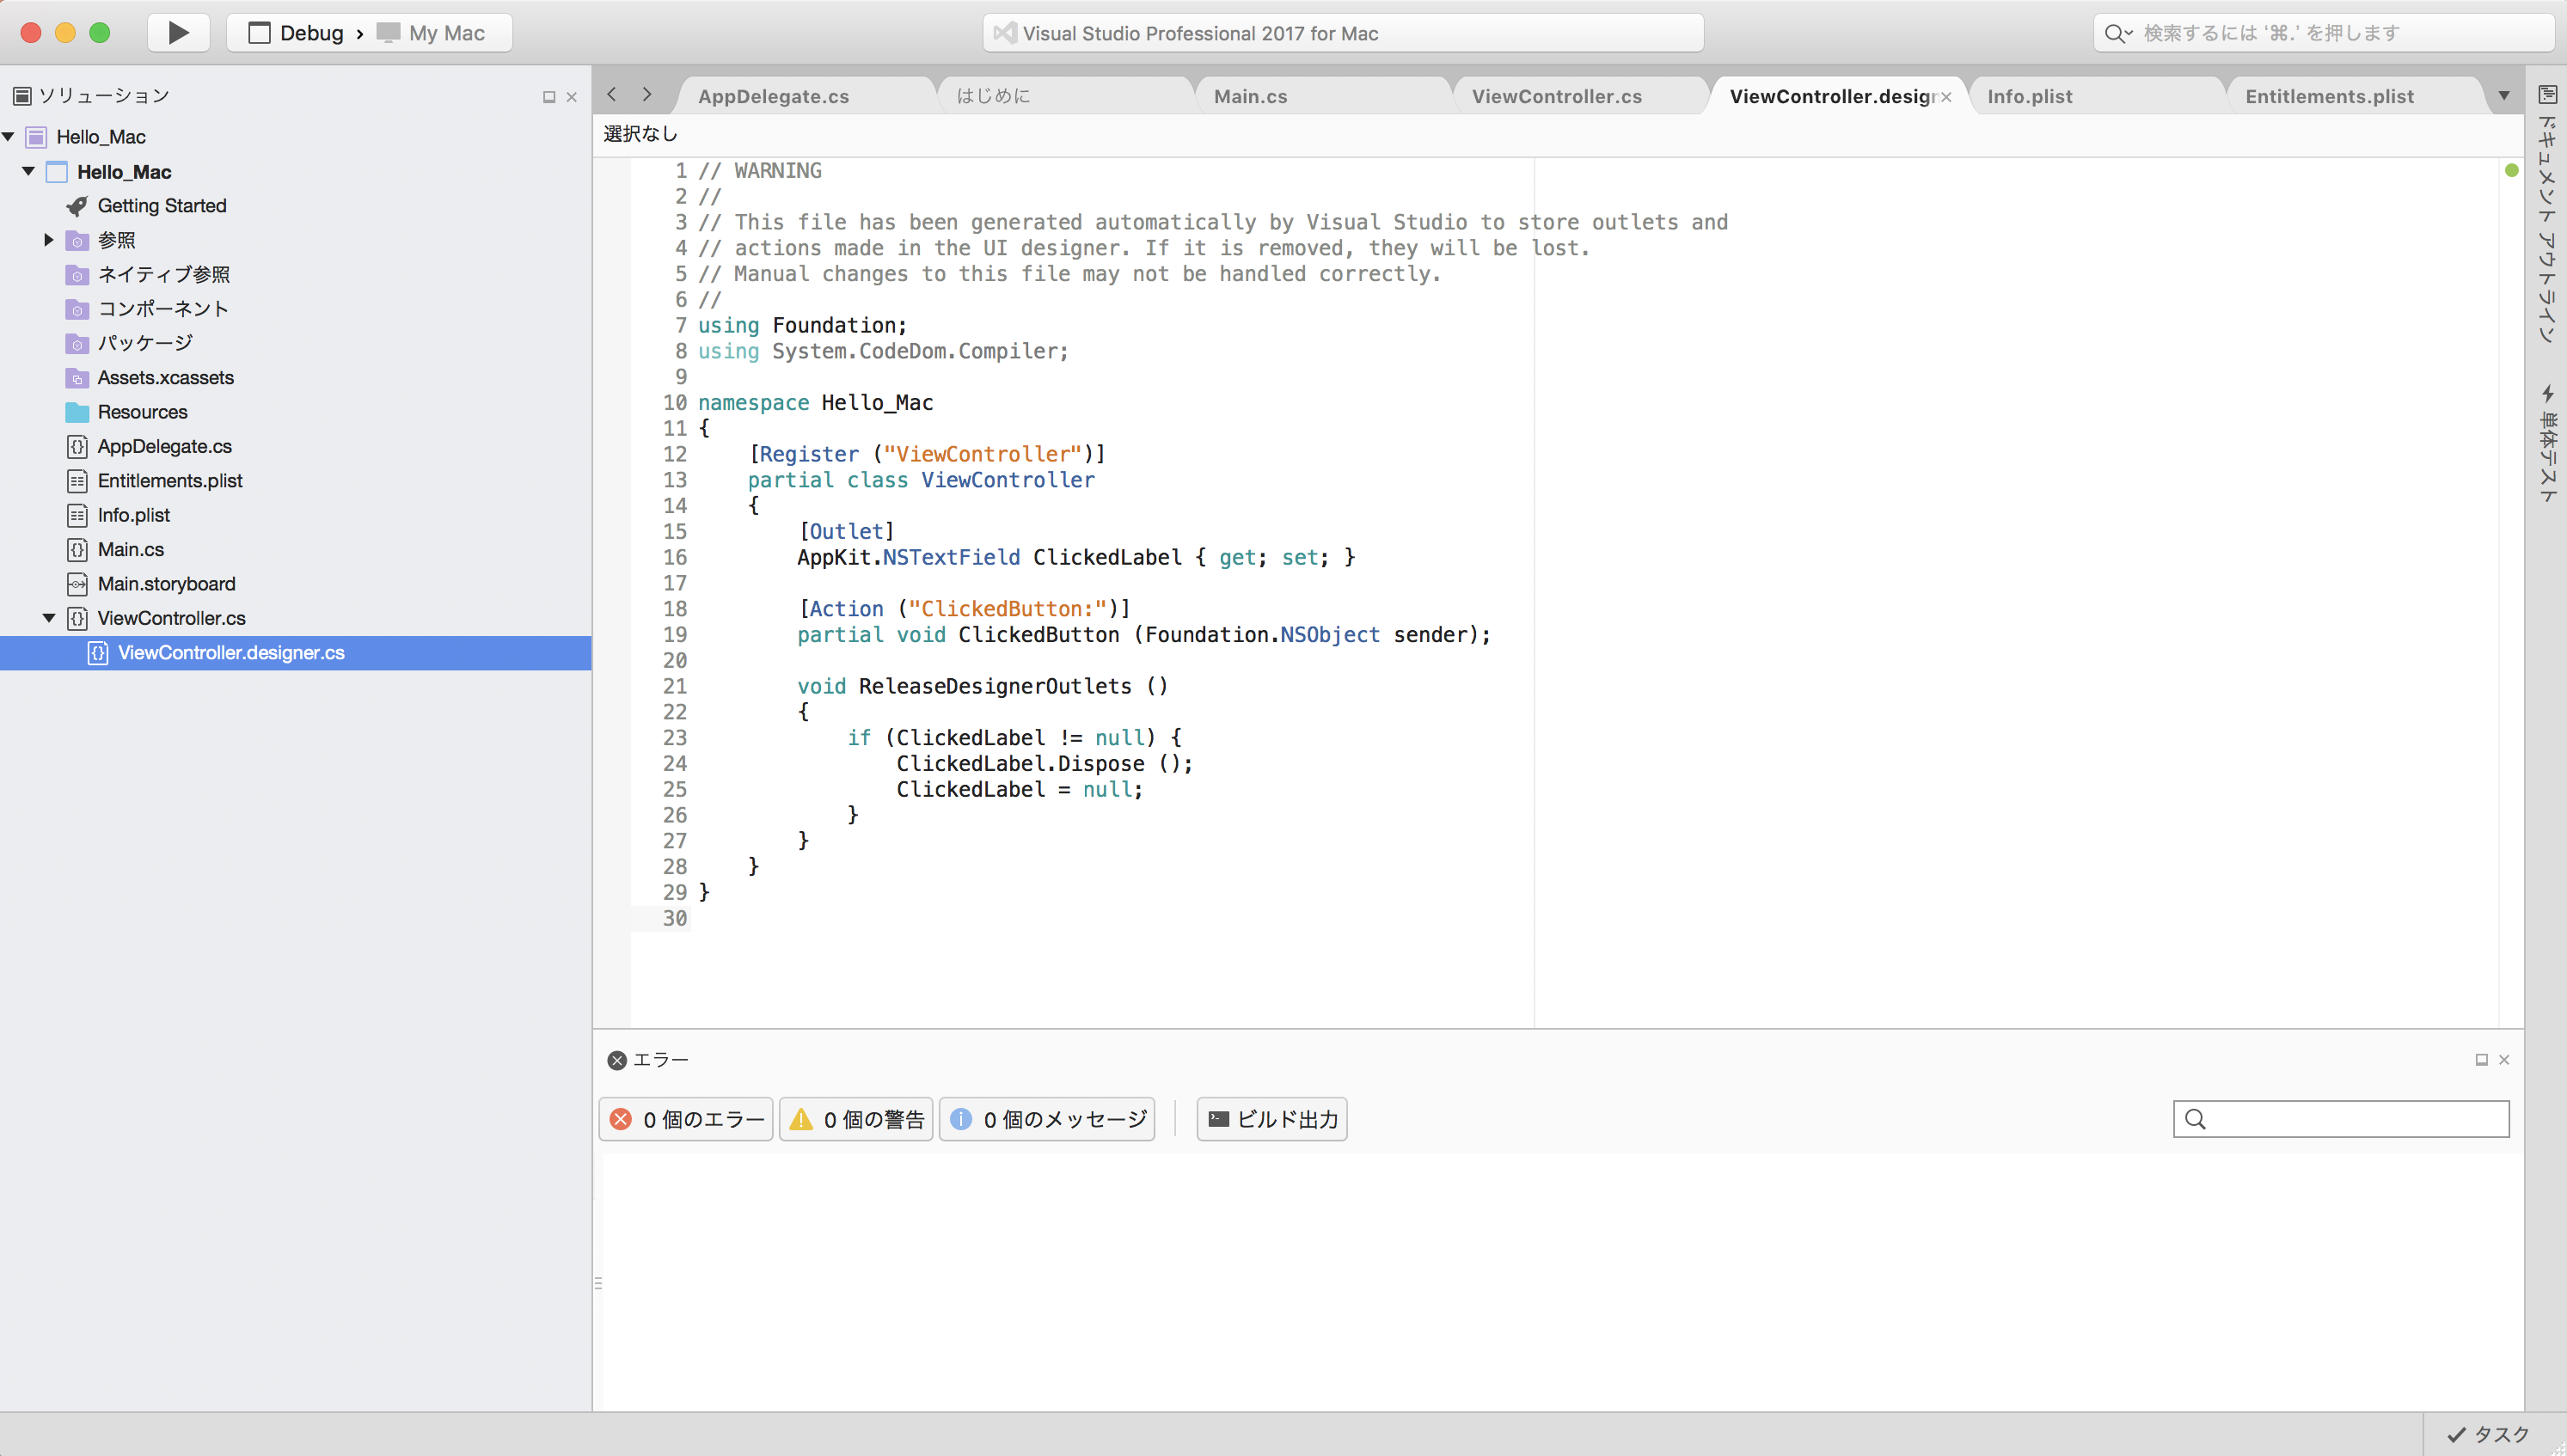This screenshot has width=2567, height=1456.
Task: Click the back navigation arrow in toolbar
Action: click(x=612, y=94)
